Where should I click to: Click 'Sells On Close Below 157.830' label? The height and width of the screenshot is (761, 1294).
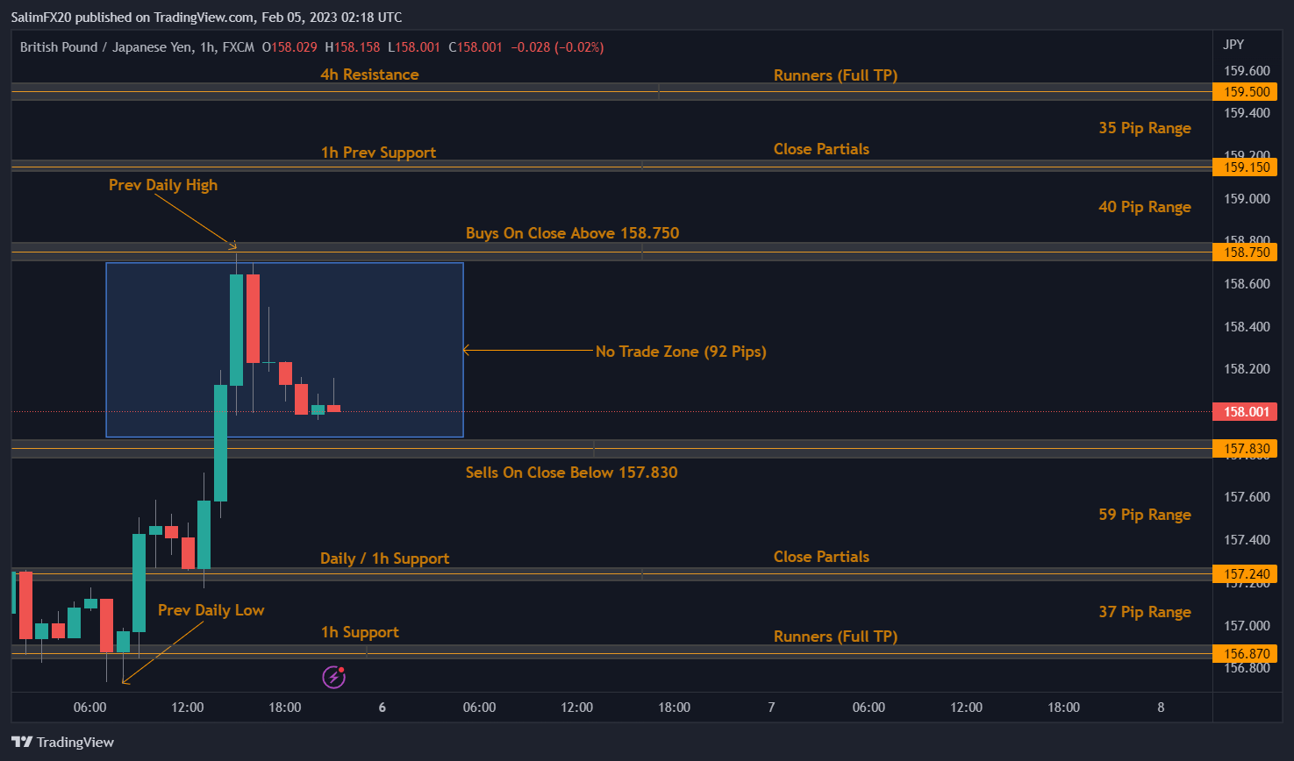(571, 473)
